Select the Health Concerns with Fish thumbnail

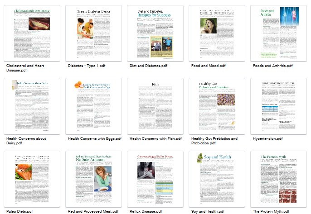pyautogui.click(x=155, y=106)
